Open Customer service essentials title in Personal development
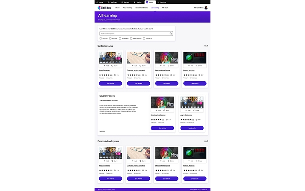 coord(136,166)
